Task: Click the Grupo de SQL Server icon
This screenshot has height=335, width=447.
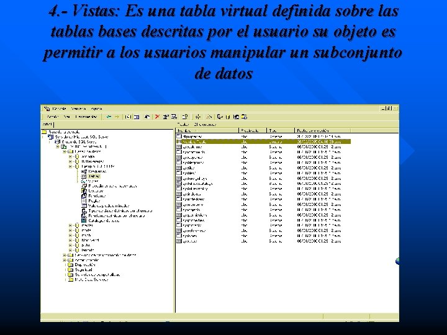Action: pos(57,141)
